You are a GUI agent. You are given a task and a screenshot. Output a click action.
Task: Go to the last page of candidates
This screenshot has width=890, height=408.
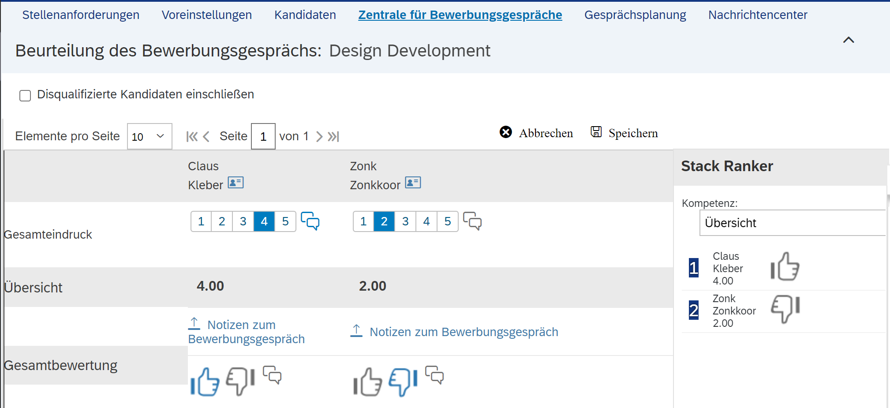tap(333, 136)
